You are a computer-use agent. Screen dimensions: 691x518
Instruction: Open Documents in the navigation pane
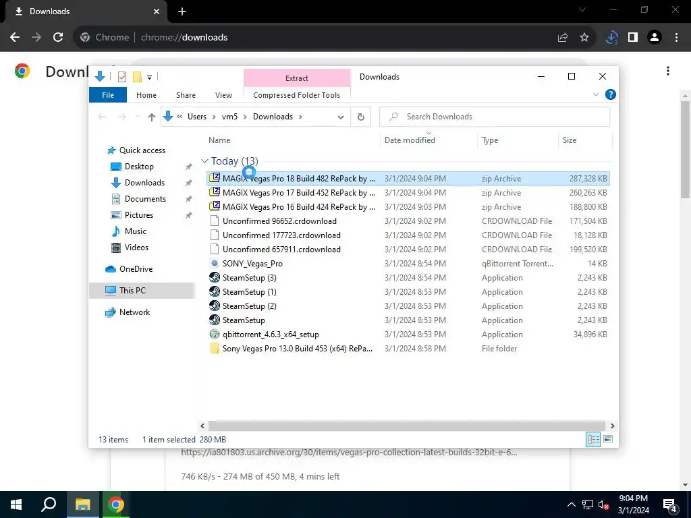[146, 199]
